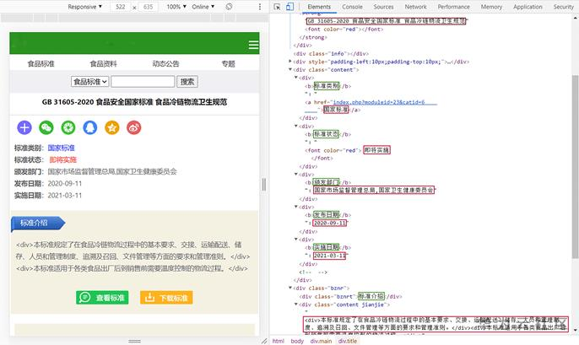Select the 2020-09-11 text node in DOM
Screen dimensions: 579x345
(330, 223)
